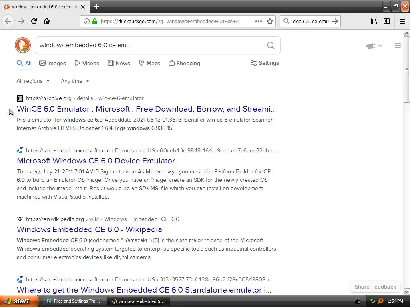This screenshot has height=307, width=410.
Task: Switch to the Images tab
Action: 52,63
